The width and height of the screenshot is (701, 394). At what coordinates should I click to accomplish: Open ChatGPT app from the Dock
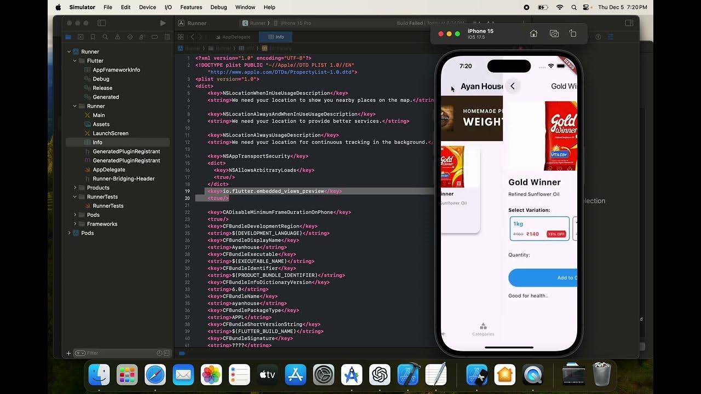click(x=380, y=375)
